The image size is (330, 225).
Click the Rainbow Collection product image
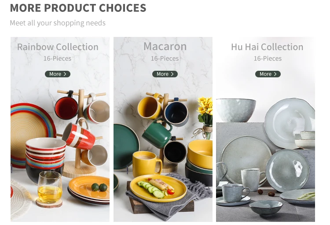(60, 129)
